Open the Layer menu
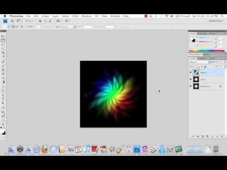The width and height of the screenshot is (227, 170). (55, 16)
